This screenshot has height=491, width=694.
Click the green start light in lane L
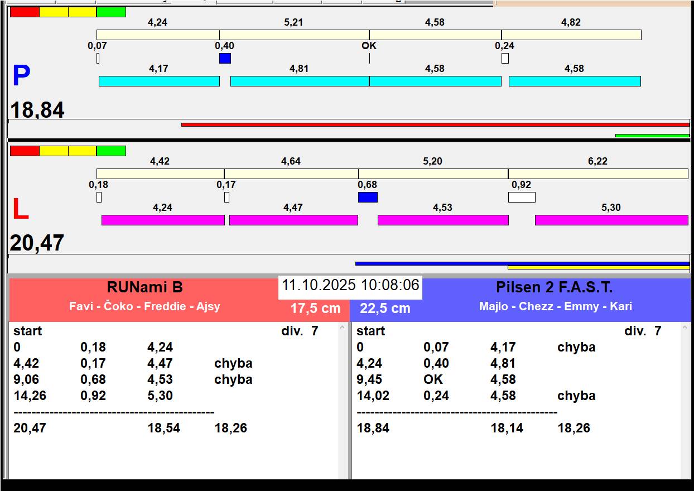[111, 151]
